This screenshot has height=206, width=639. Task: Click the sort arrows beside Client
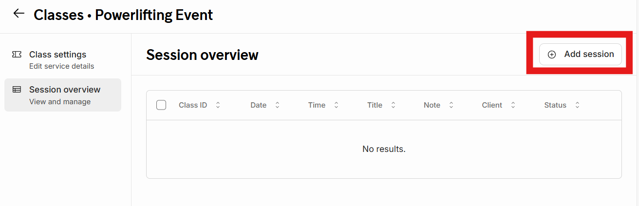click(513, 105)
